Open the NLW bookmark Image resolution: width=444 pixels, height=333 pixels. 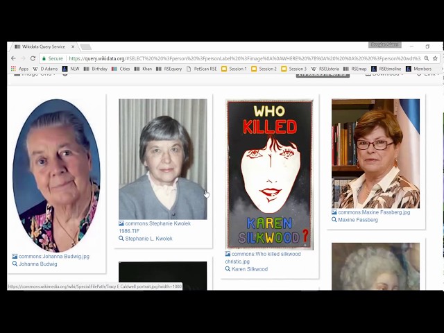point(71,69)
